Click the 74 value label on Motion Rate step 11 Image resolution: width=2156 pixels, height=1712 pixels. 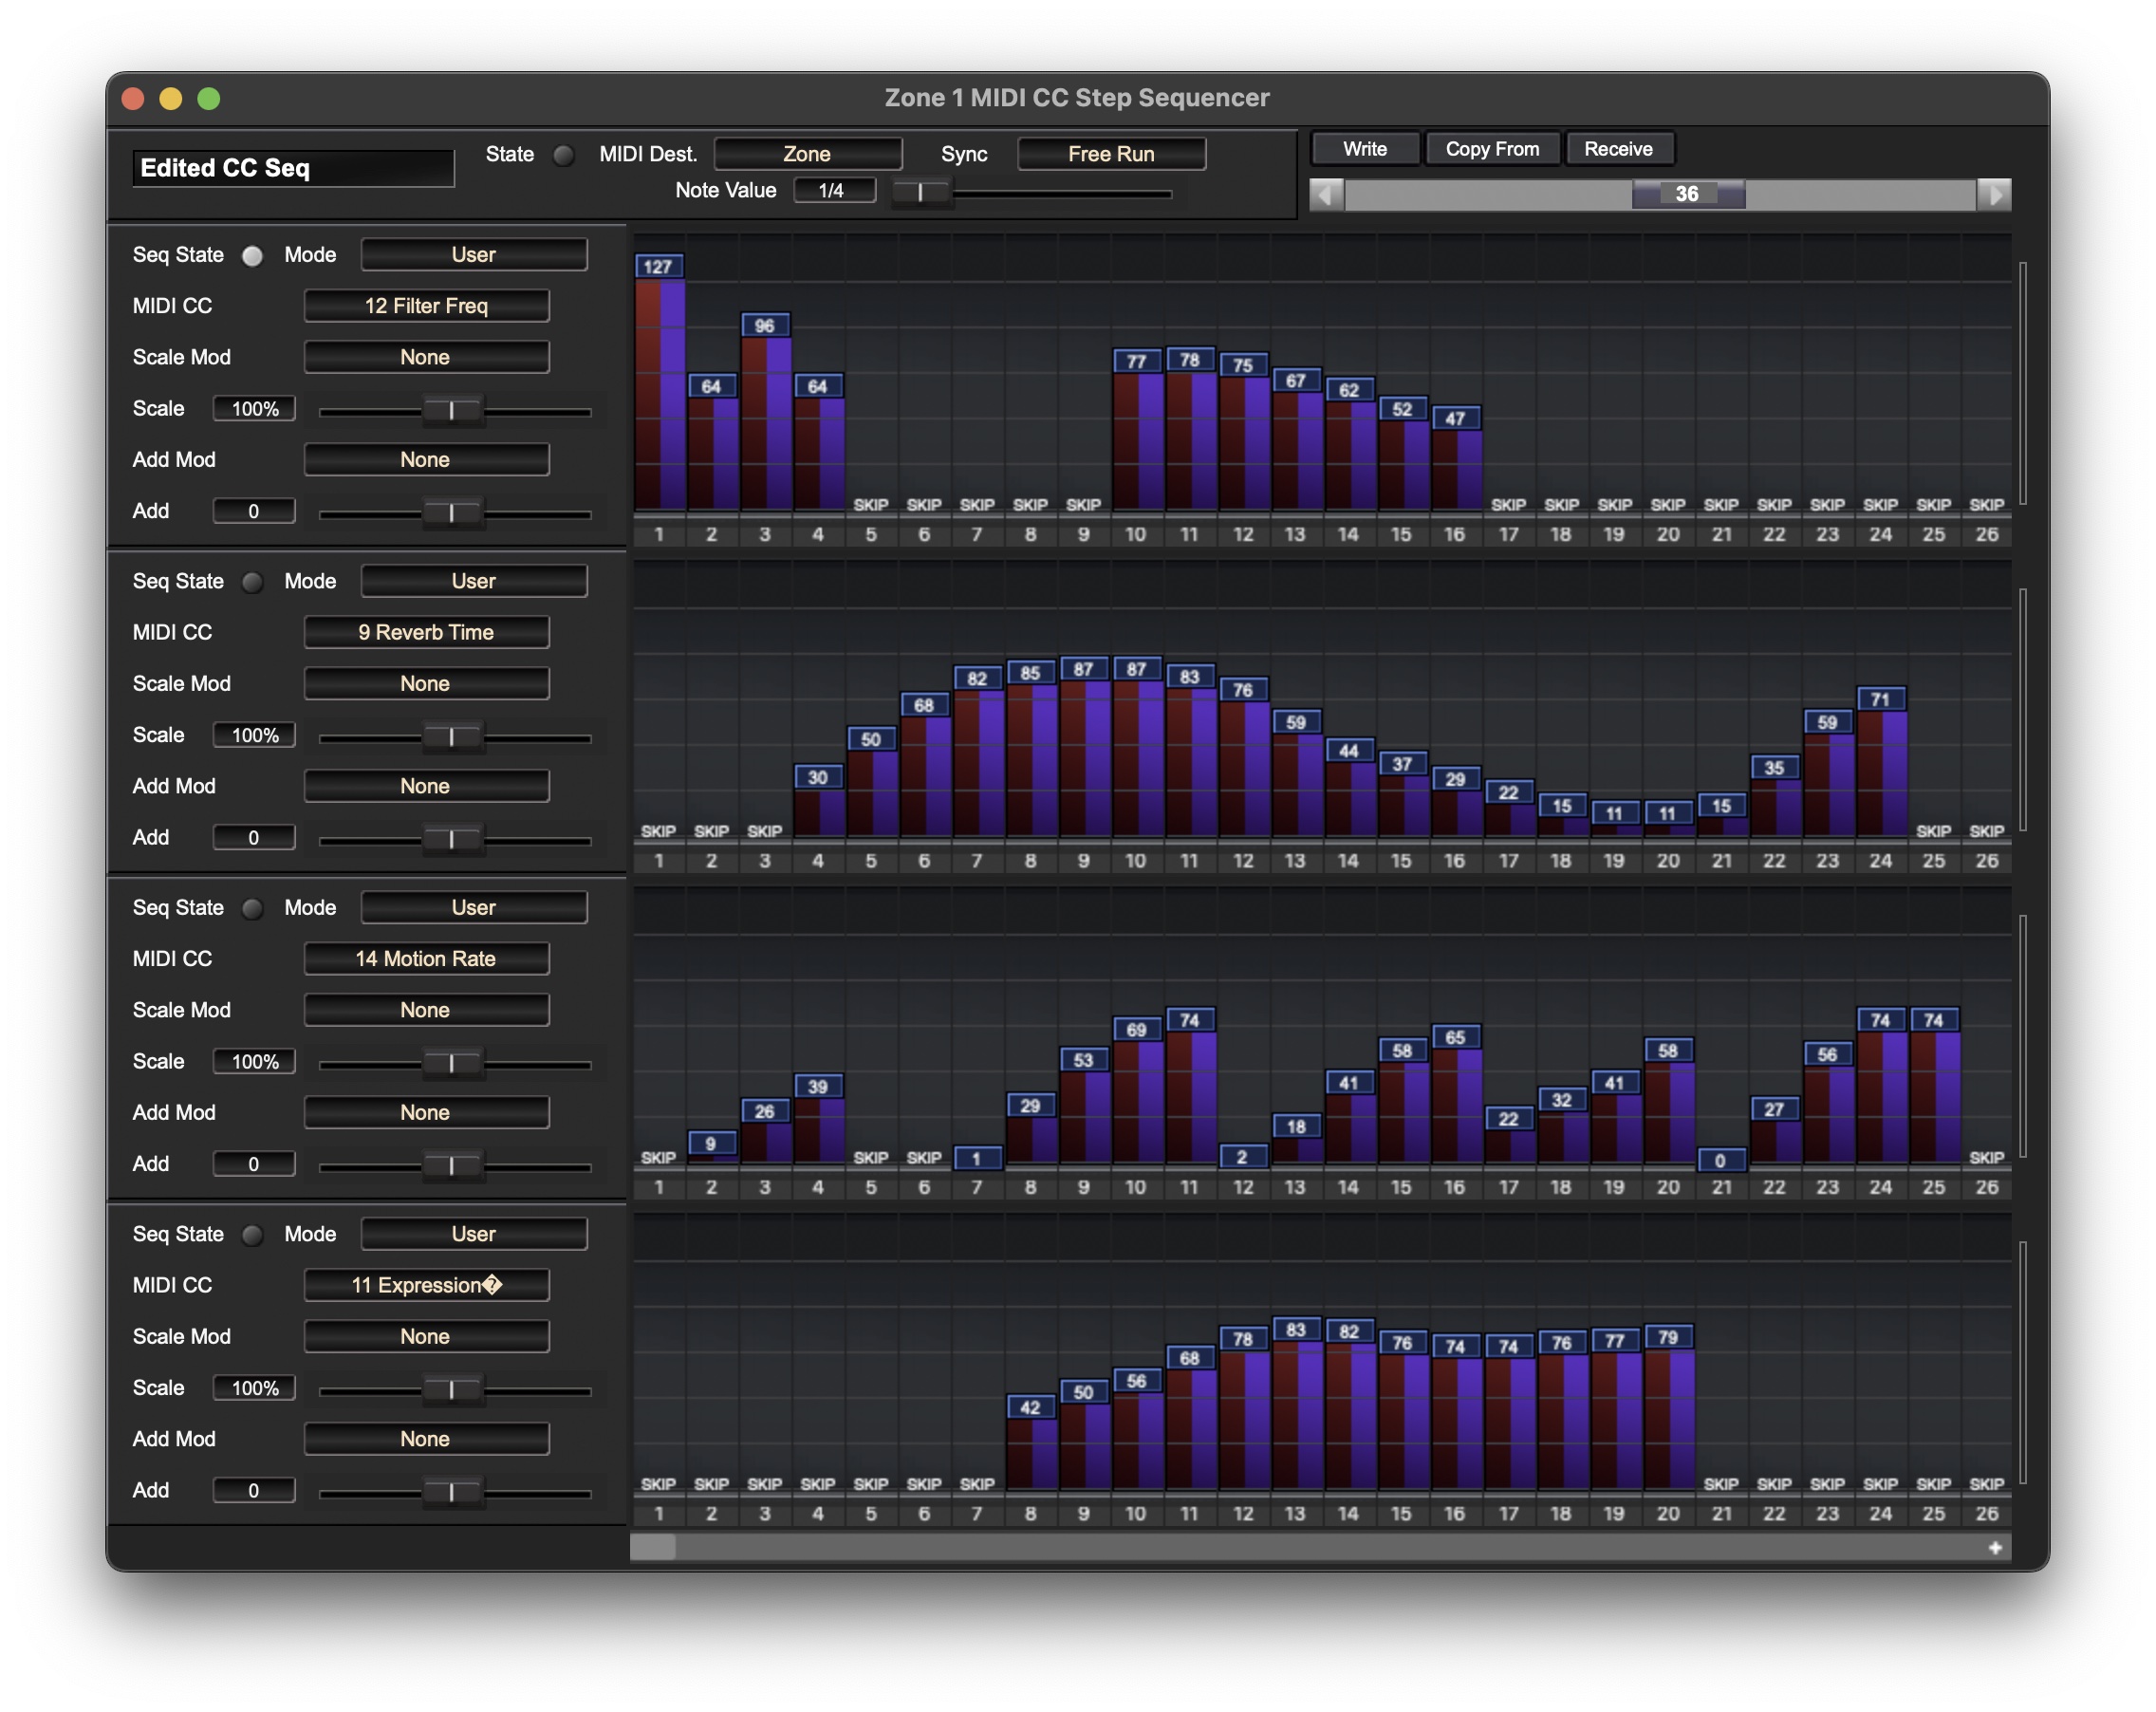(1189, 1020)
